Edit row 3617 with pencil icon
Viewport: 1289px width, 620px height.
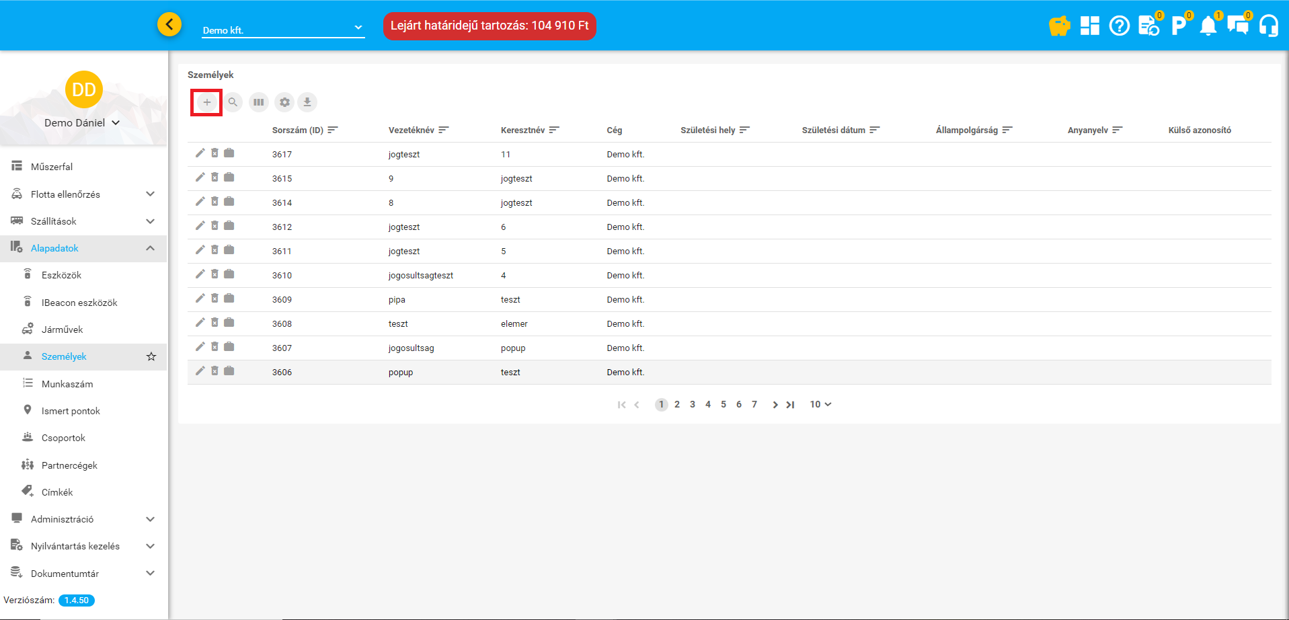[200, 153]
